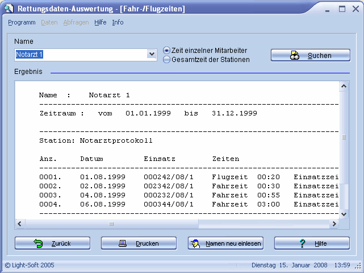Open the Info menu
Screen dimensions: 364x273
(118, 22)
